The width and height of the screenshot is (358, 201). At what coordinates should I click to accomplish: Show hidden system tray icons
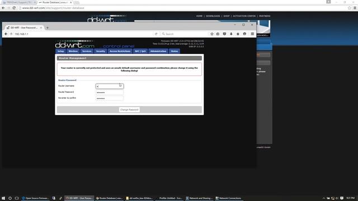coord(323,198)
